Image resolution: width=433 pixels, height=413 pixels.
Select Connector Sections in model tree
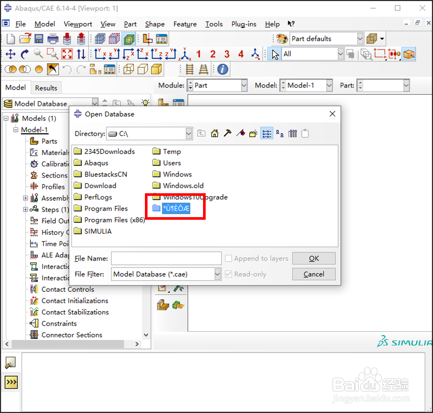pos(66,335)
